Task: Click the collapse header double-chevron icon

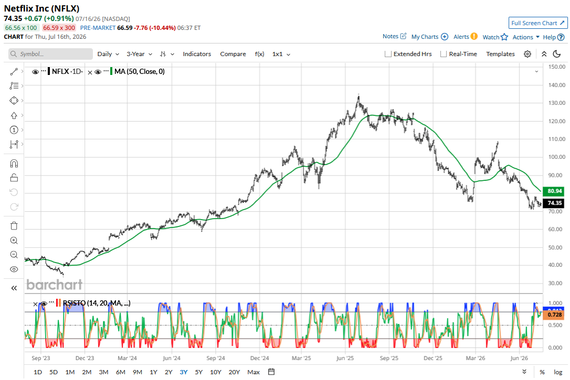Action: pyautogui.click(x=544, y=54)
